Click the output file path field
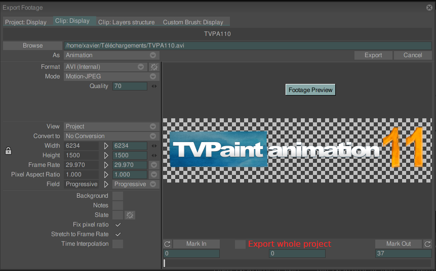This screenshot has width=436, height=271. (x=248, y=46)
